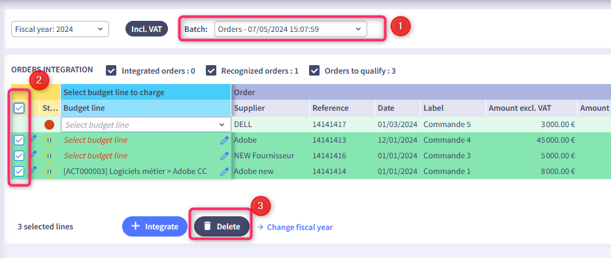611x258 pixels.
Task: Uncheck the select-all checkbox in the table header
Action: point(19,108)
